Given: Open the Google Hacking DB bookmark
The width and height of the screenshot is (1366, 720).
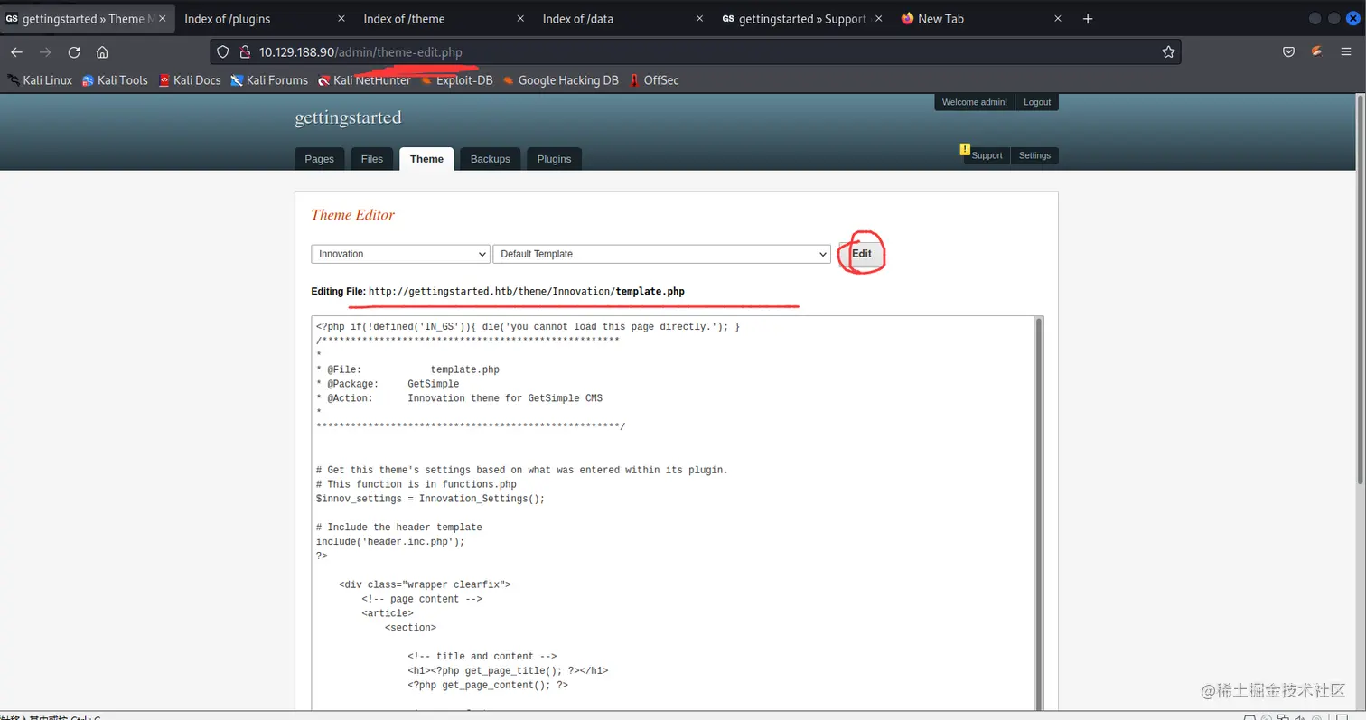Looking at the screenshot, I should pyautogui.click(x=561, y=80).
